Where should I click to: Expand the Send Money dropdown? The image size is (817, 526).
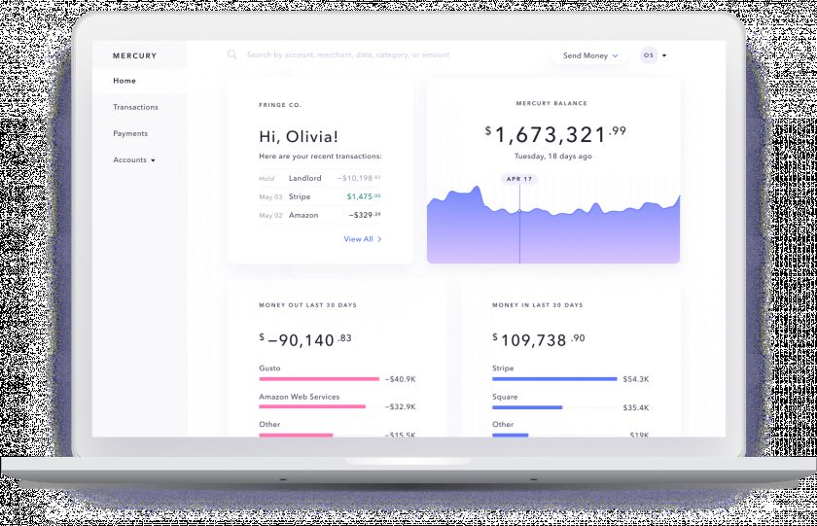click(x=590, y=55)
